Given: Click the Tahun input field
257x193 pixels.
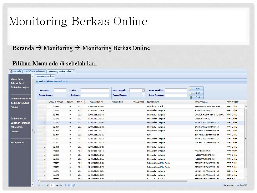Looking at the screenshot, I should (x=95, y=90).
